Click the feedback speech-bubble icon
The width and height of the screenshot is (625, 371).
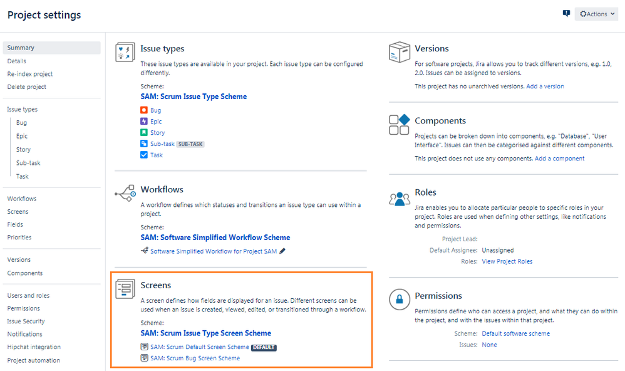[566, 14]
